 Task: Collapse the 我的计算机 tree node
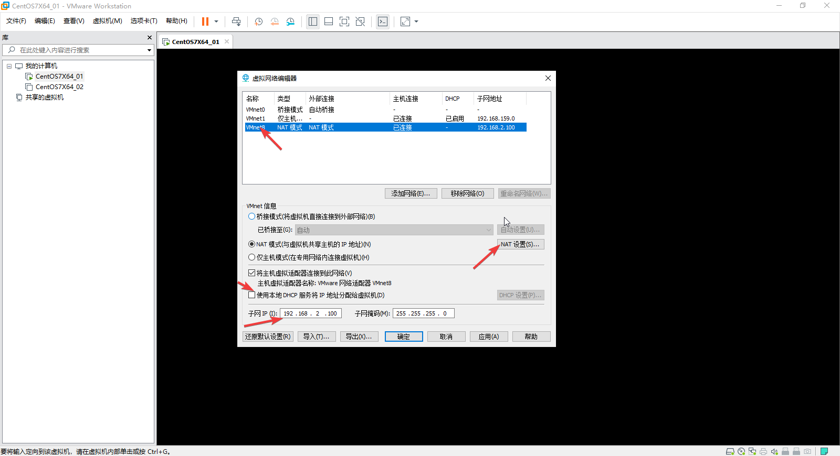pyautogui.click(x=9, y=66)
